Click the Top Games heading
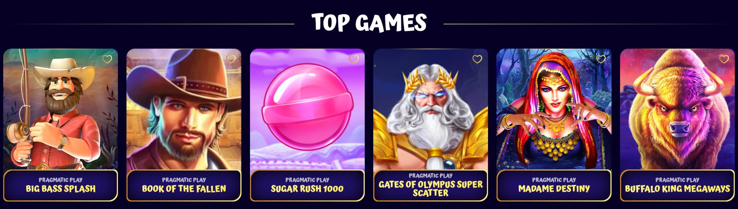Image resolution: width=738 pixels, height=209 pixels. (369, 22)
